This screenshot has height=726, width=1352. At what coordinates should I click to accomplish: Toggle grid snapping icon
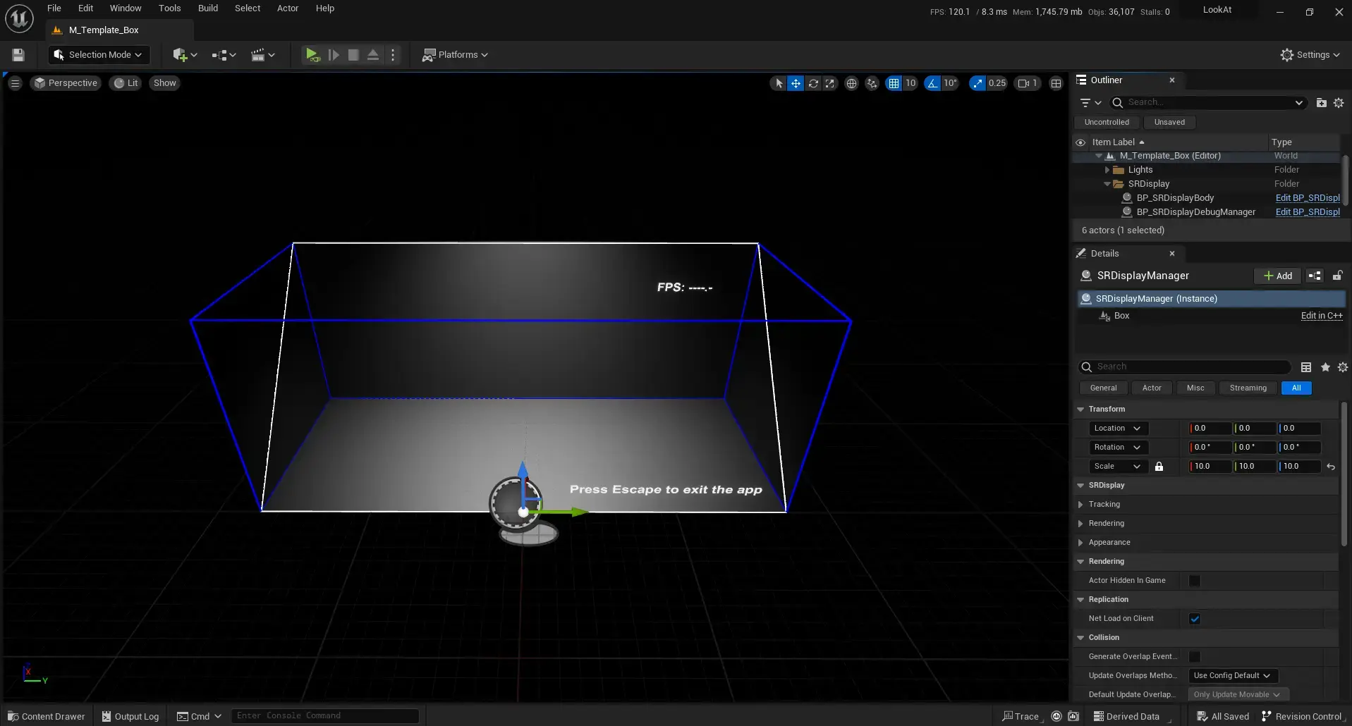point(894,83)
